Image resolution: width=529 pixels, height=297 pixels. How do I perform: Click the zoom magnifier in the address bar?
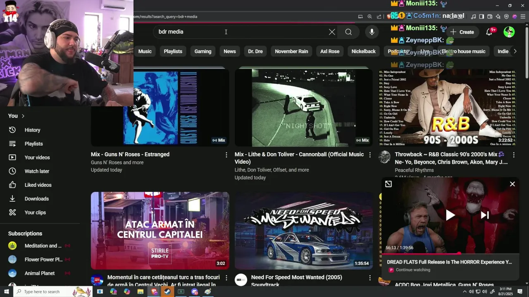pyautogui.click(x=369, y=16)
